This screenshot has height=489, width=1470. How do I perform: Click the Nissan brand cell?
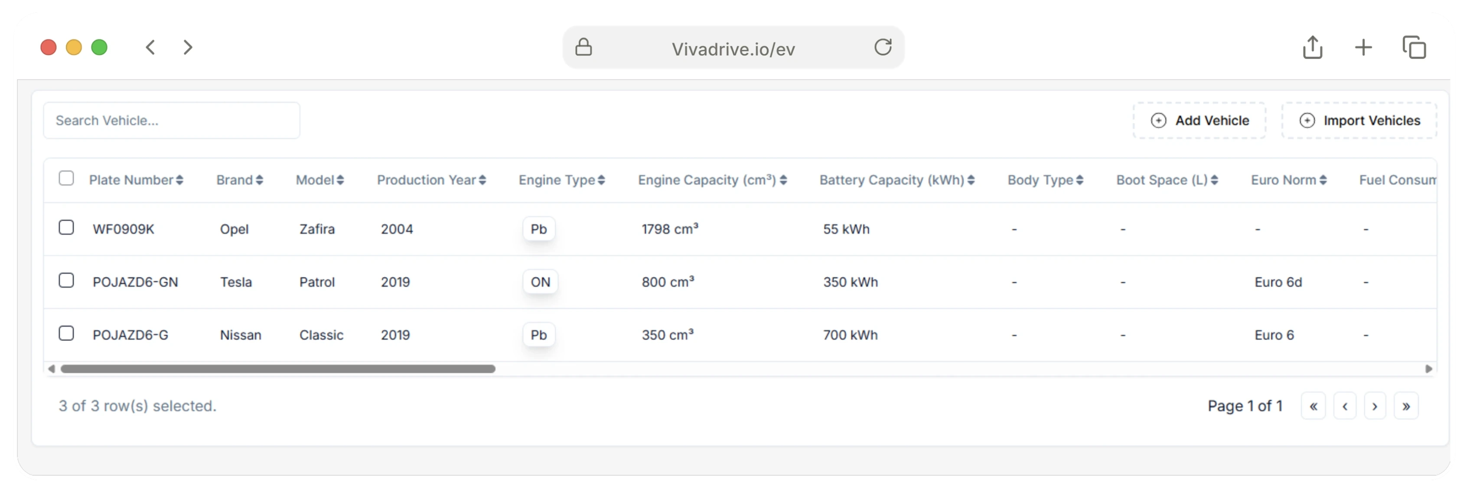[x=241, y=335]
